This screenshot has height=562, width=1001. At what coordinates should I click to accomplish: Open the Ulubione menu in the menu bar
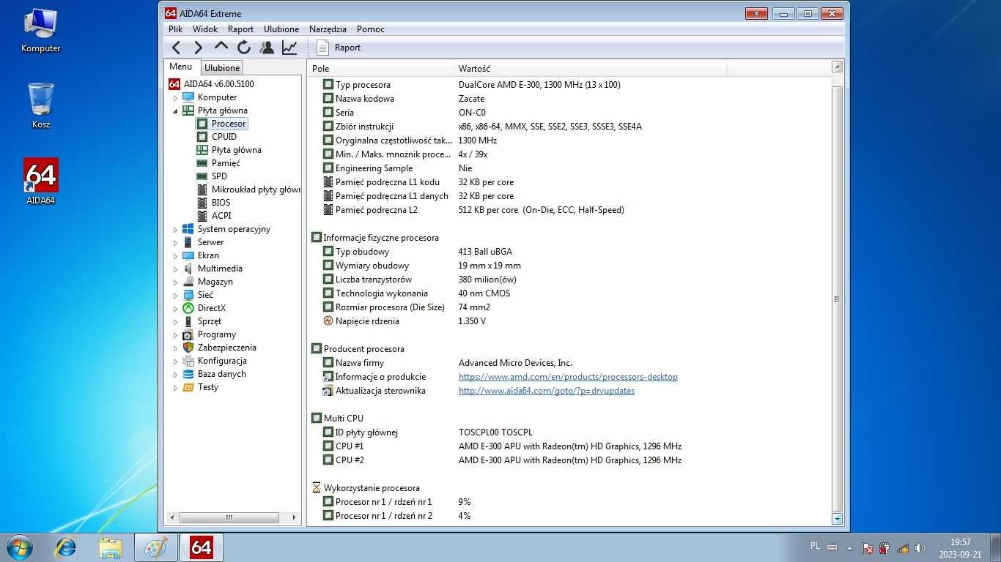(x=281, y=29)
